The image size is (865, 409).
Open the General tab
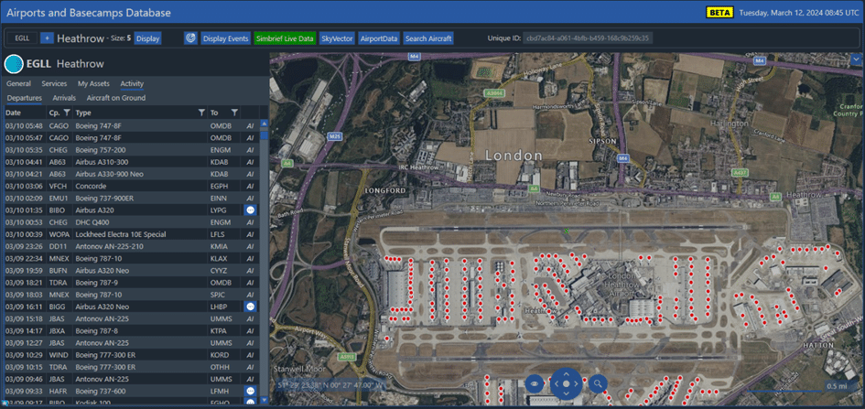pyautogui.click(x=18, y=84)
